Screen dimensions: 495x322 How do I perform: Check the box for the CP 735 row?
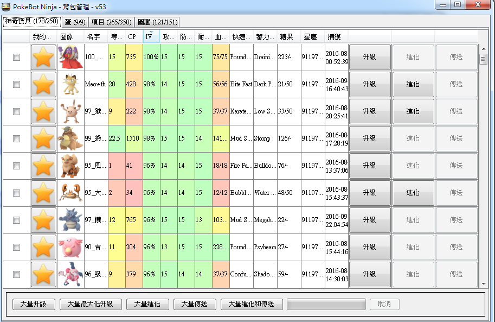pyautogui.click(x=16, y=57)
